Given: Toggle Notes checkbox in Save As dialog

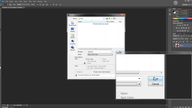Looking at the screenshot, I should [102, 59].
